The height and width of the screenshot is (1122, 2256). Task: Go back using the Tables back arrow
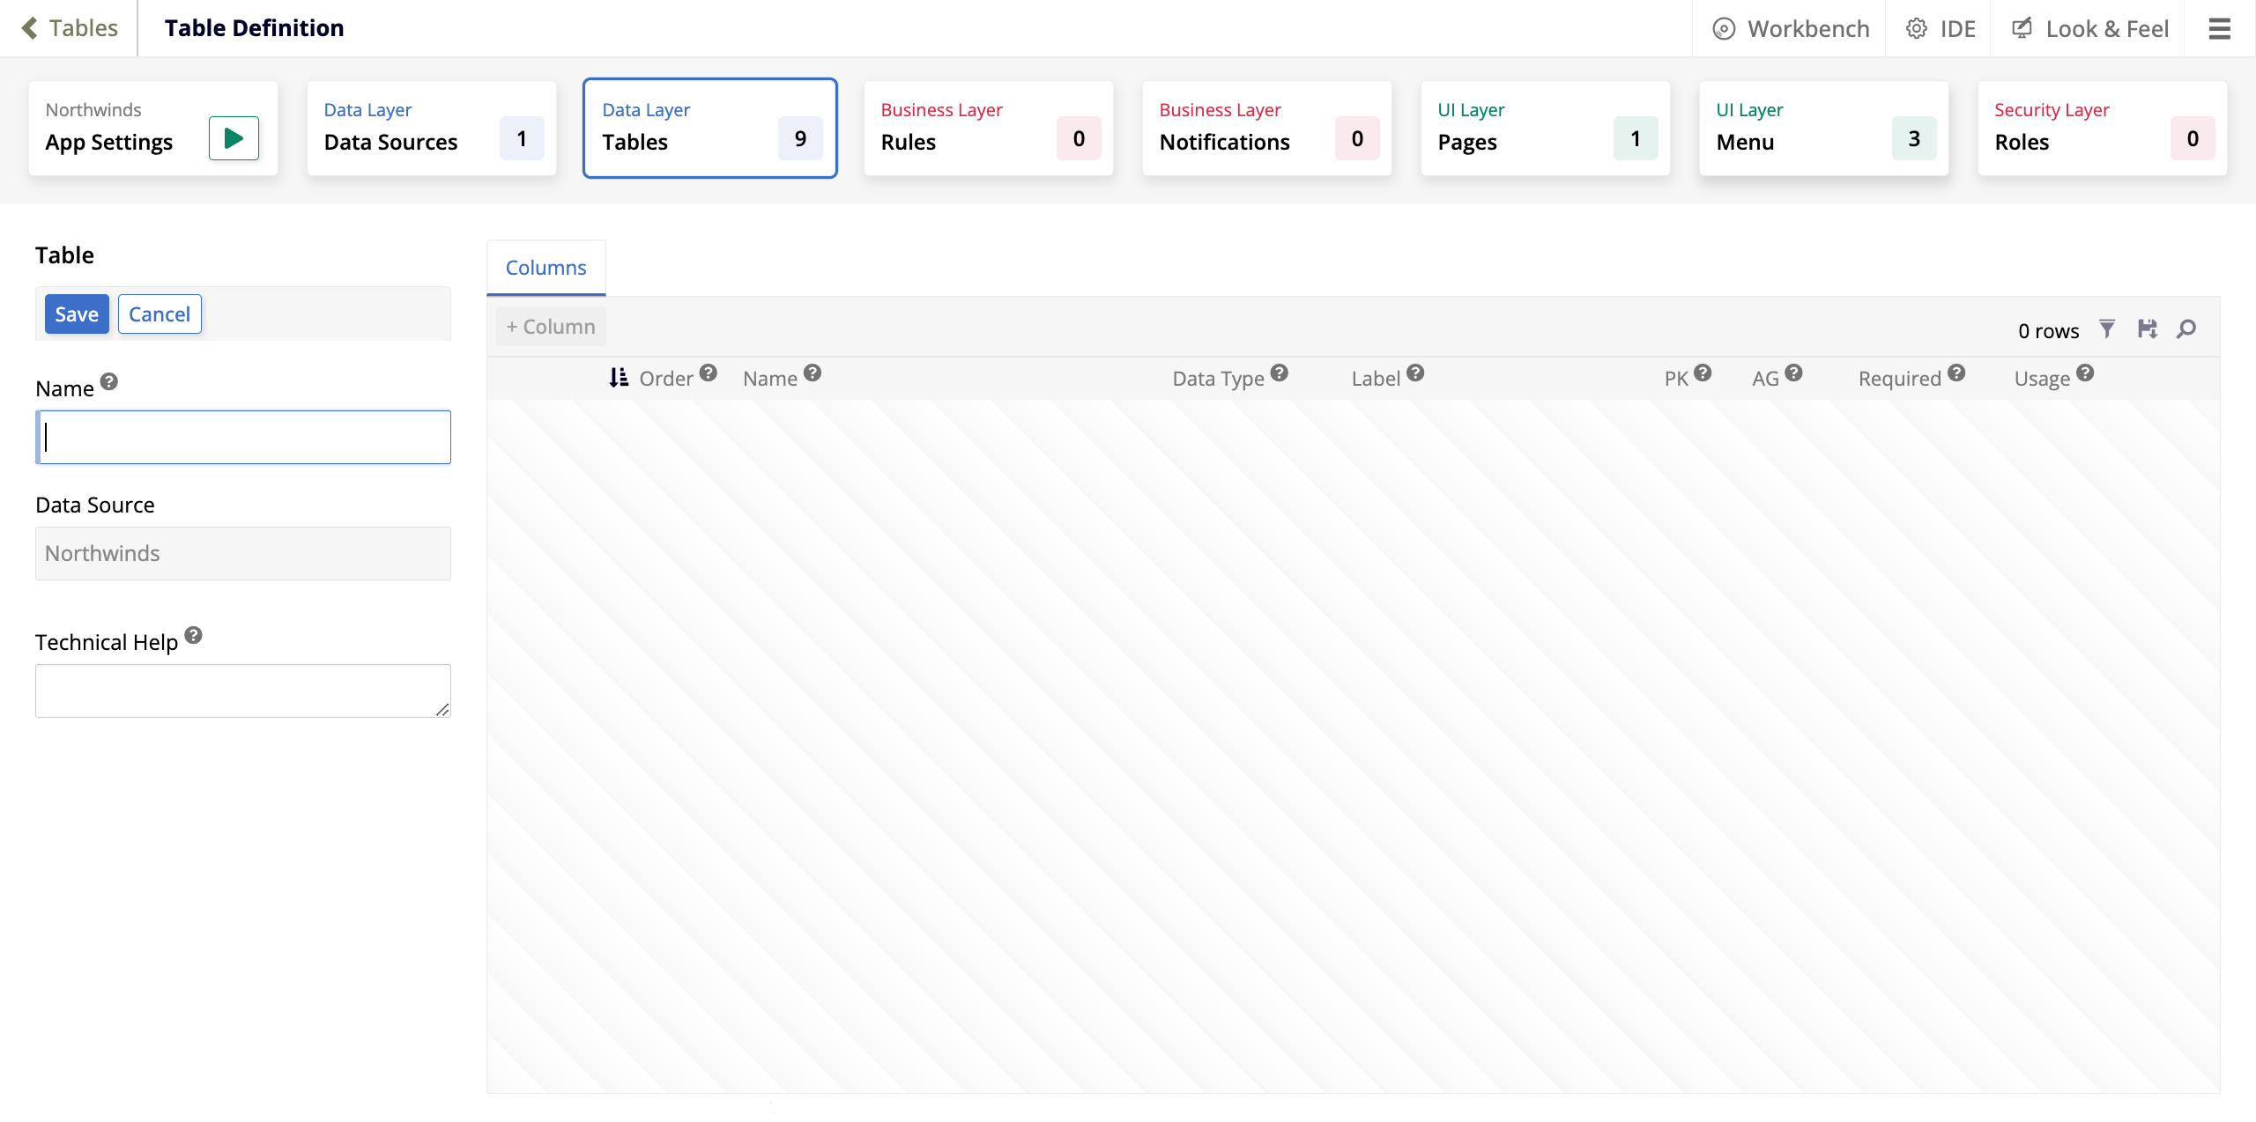click(32, 28)
